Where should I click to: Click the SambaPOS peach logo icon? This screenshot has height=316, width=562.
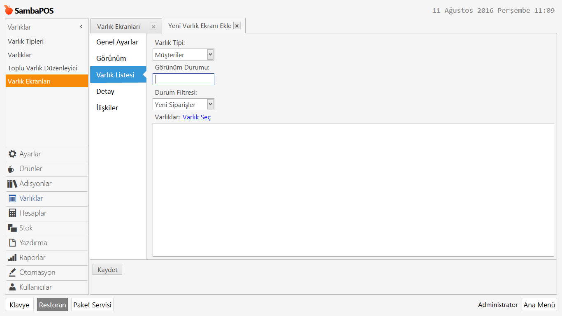click(x=9, y=10)
